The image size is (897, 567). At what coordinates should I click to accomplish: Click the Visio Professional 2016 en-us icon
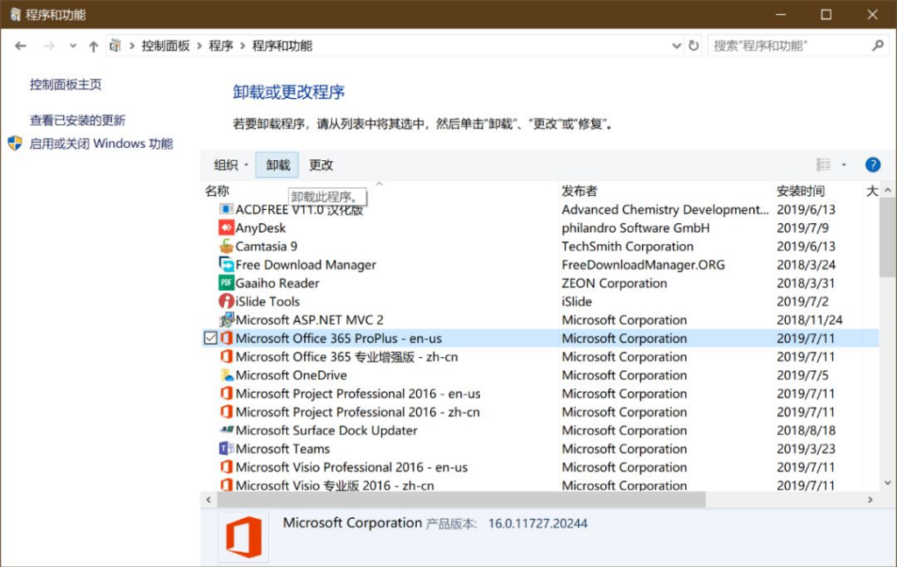(x=227, y=466)
